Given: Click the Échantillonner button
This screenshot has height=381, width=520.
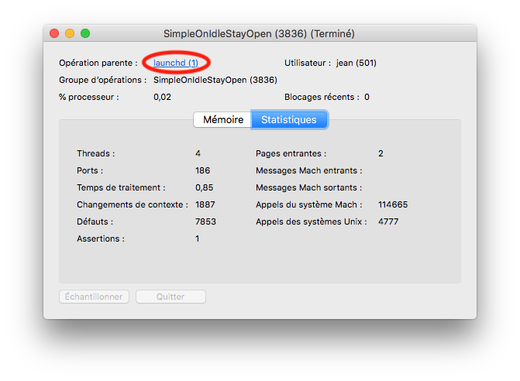Looking at the screenshot, I should 94,297.
